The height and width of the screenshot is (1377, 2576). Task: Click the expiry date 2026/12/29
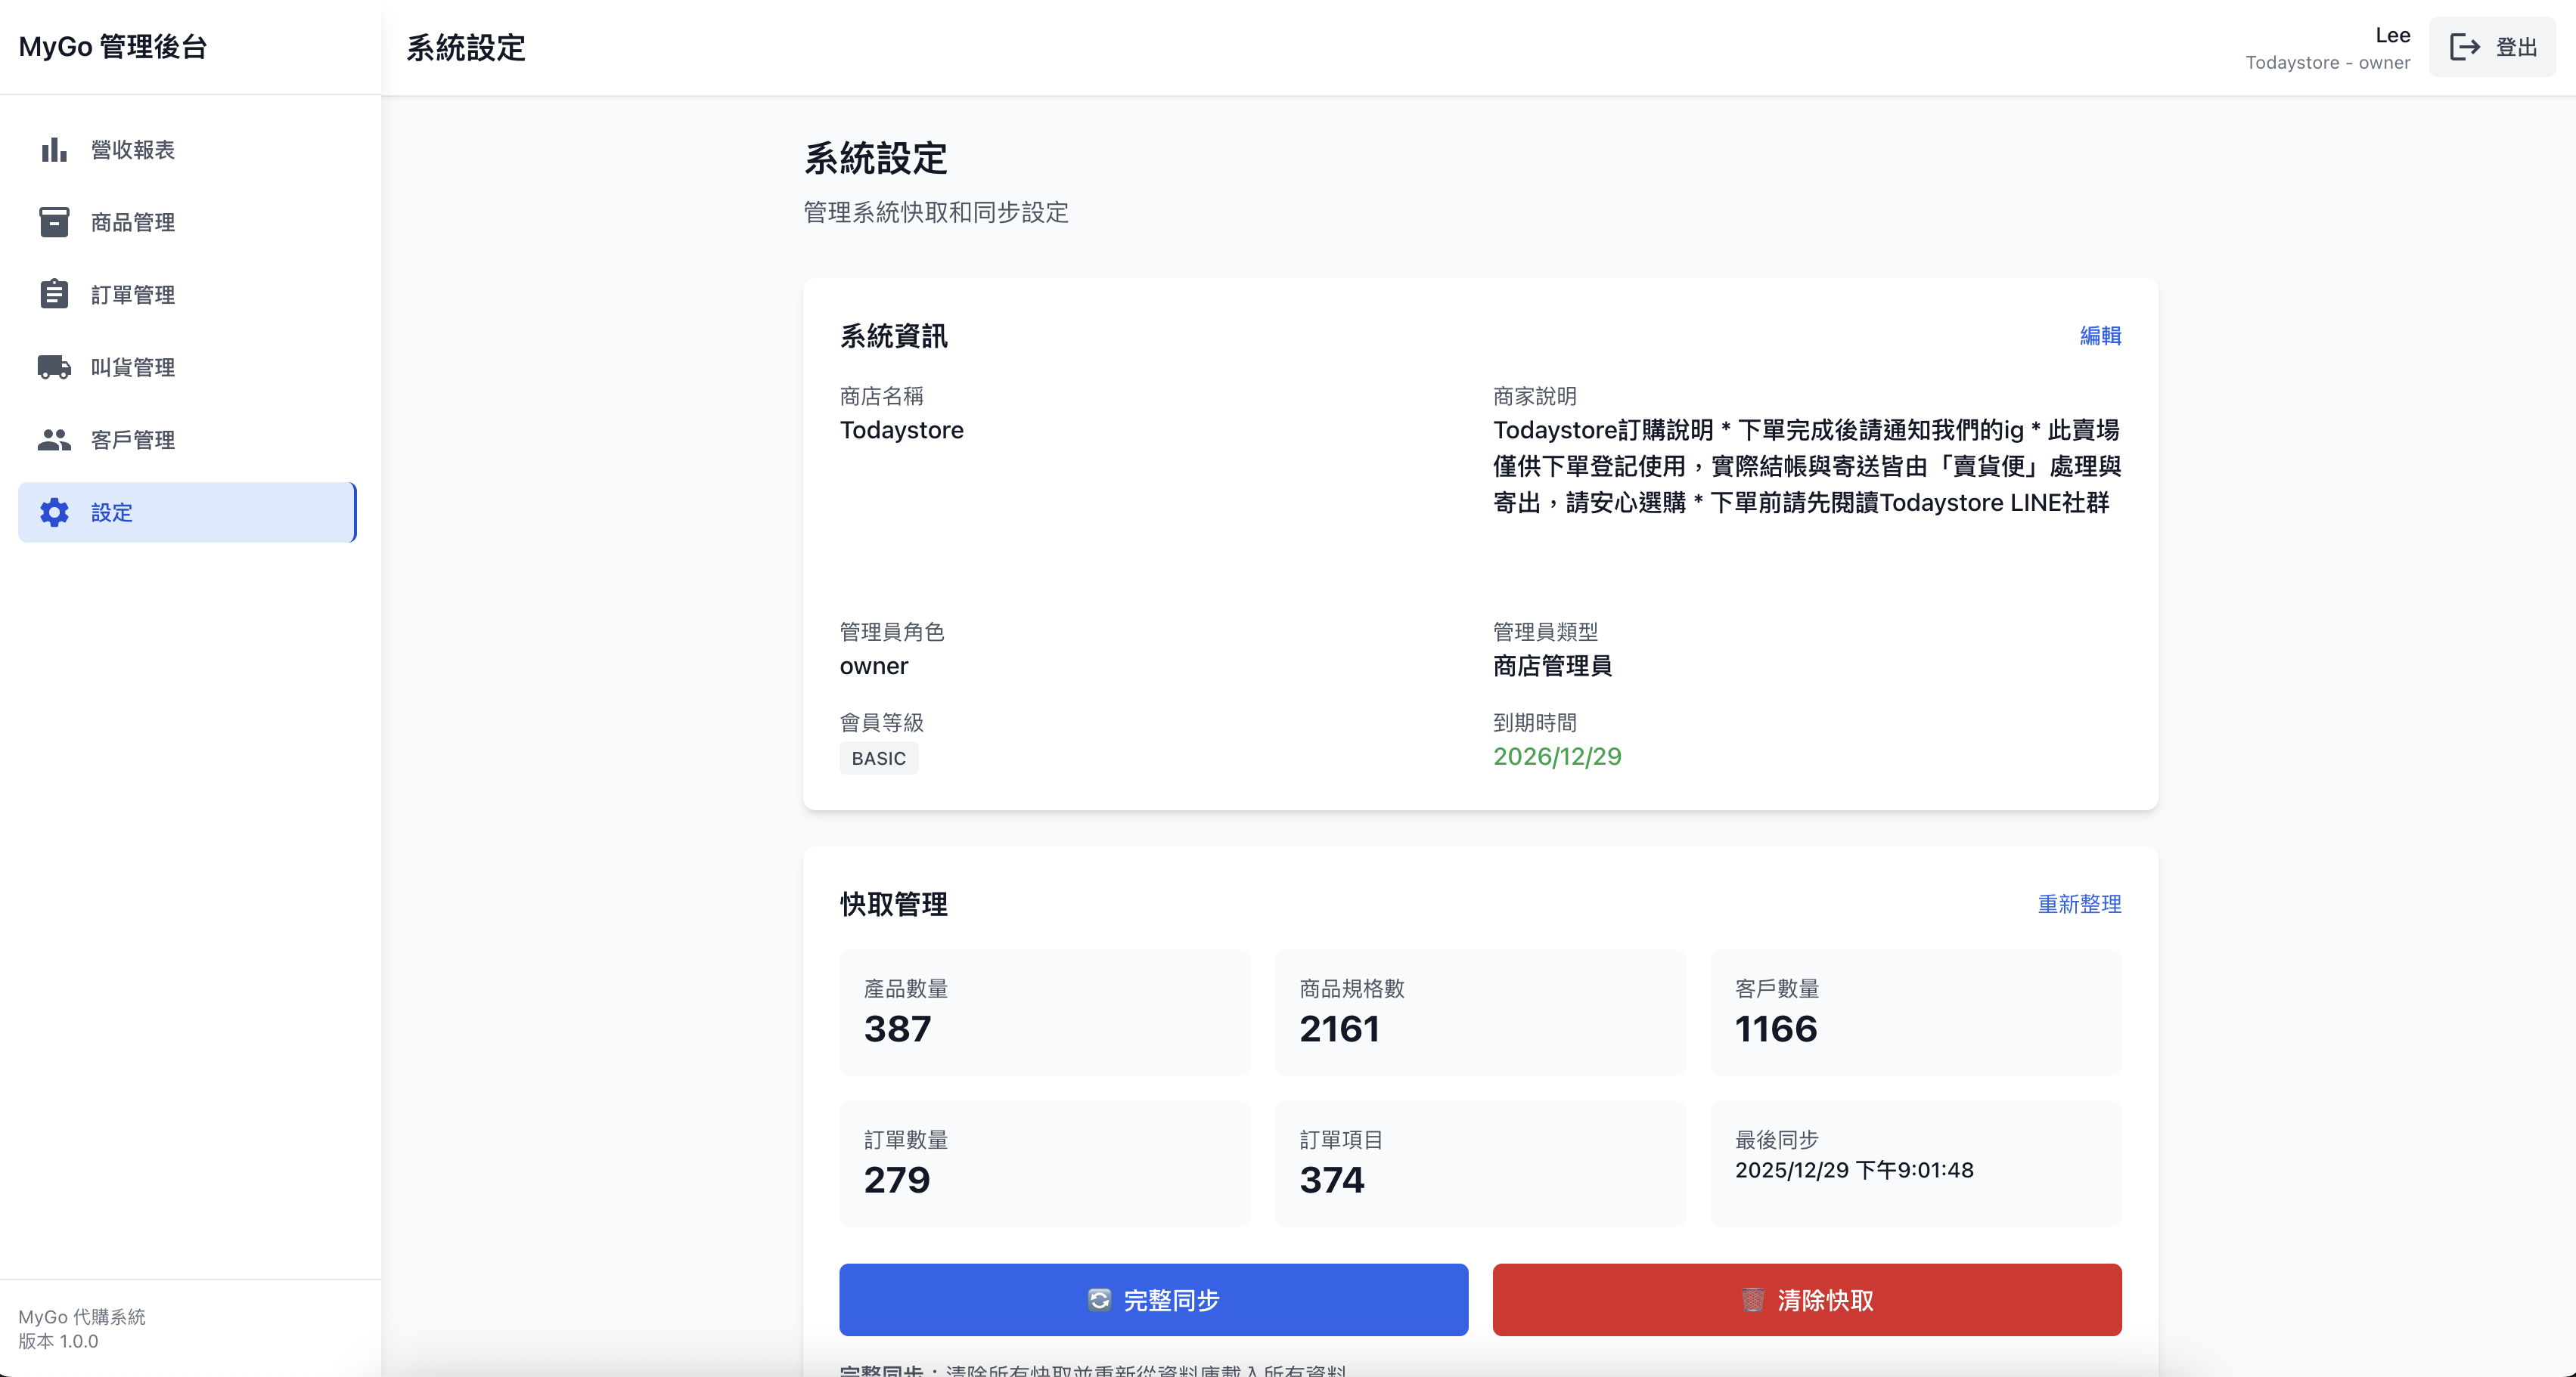point(1556,757)
